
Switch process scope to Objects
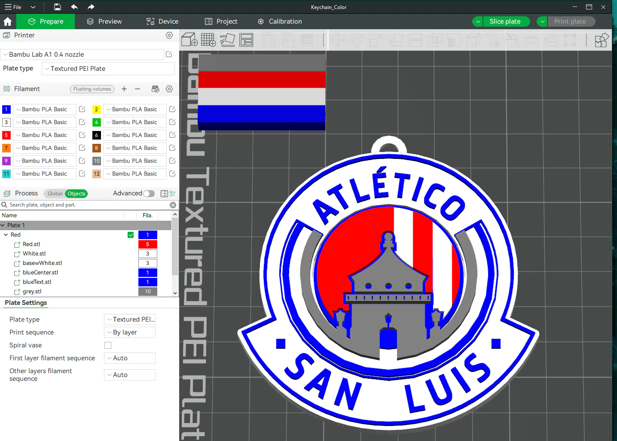(76, 194)
